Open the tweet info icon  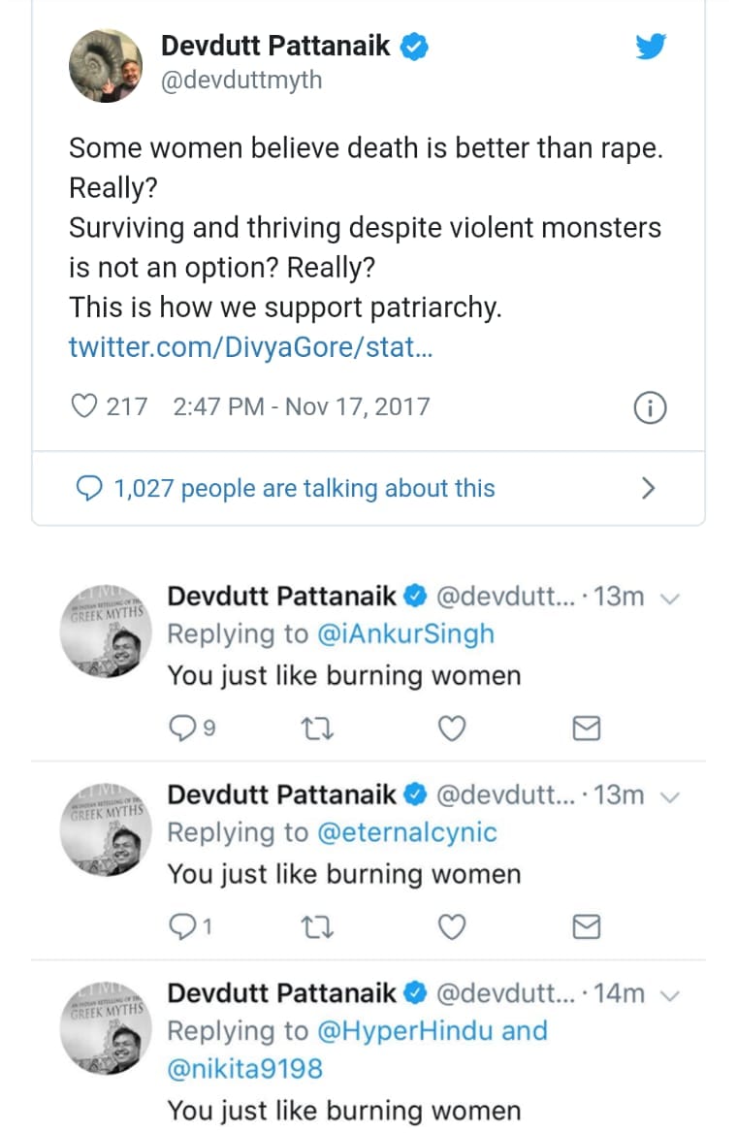coord(650,408)
